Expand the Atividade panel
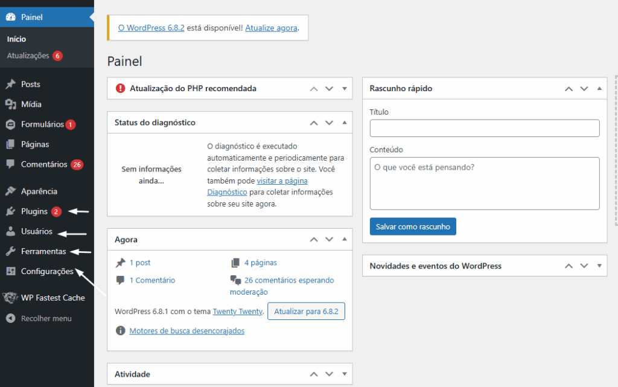The height and width of the screenshot is (387, 618). 345,374
